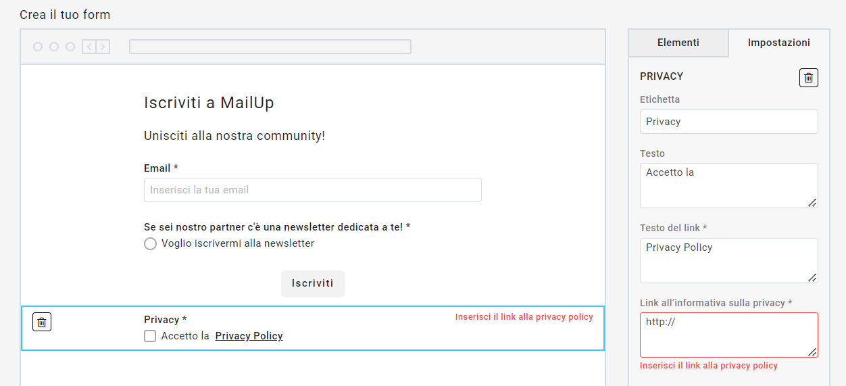Check the Accetto la Privacy Policy checkbox

[150, 336]
